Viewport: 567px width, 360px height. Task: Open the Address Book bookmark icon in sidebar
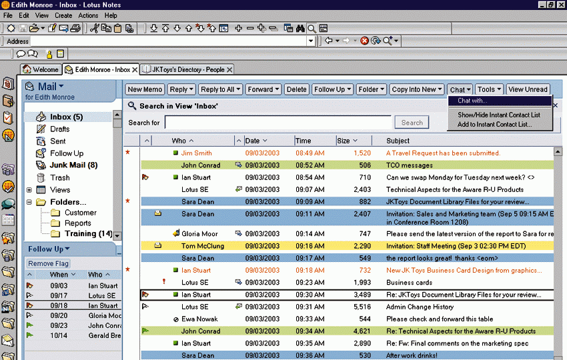click(x=8, y=101)
